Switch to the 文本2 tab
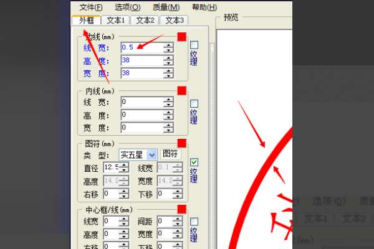Viewport: 374px width, 249px height. [x=145, y=21]
